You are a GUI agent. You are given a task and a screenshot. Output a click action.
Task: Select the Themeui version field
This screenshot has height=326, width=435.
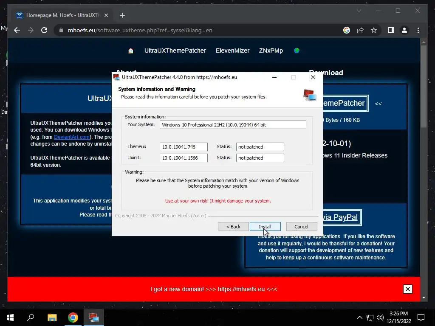coord(184,147)
